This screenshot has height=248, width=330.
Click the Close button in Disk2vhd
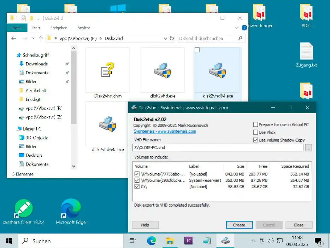299,225
